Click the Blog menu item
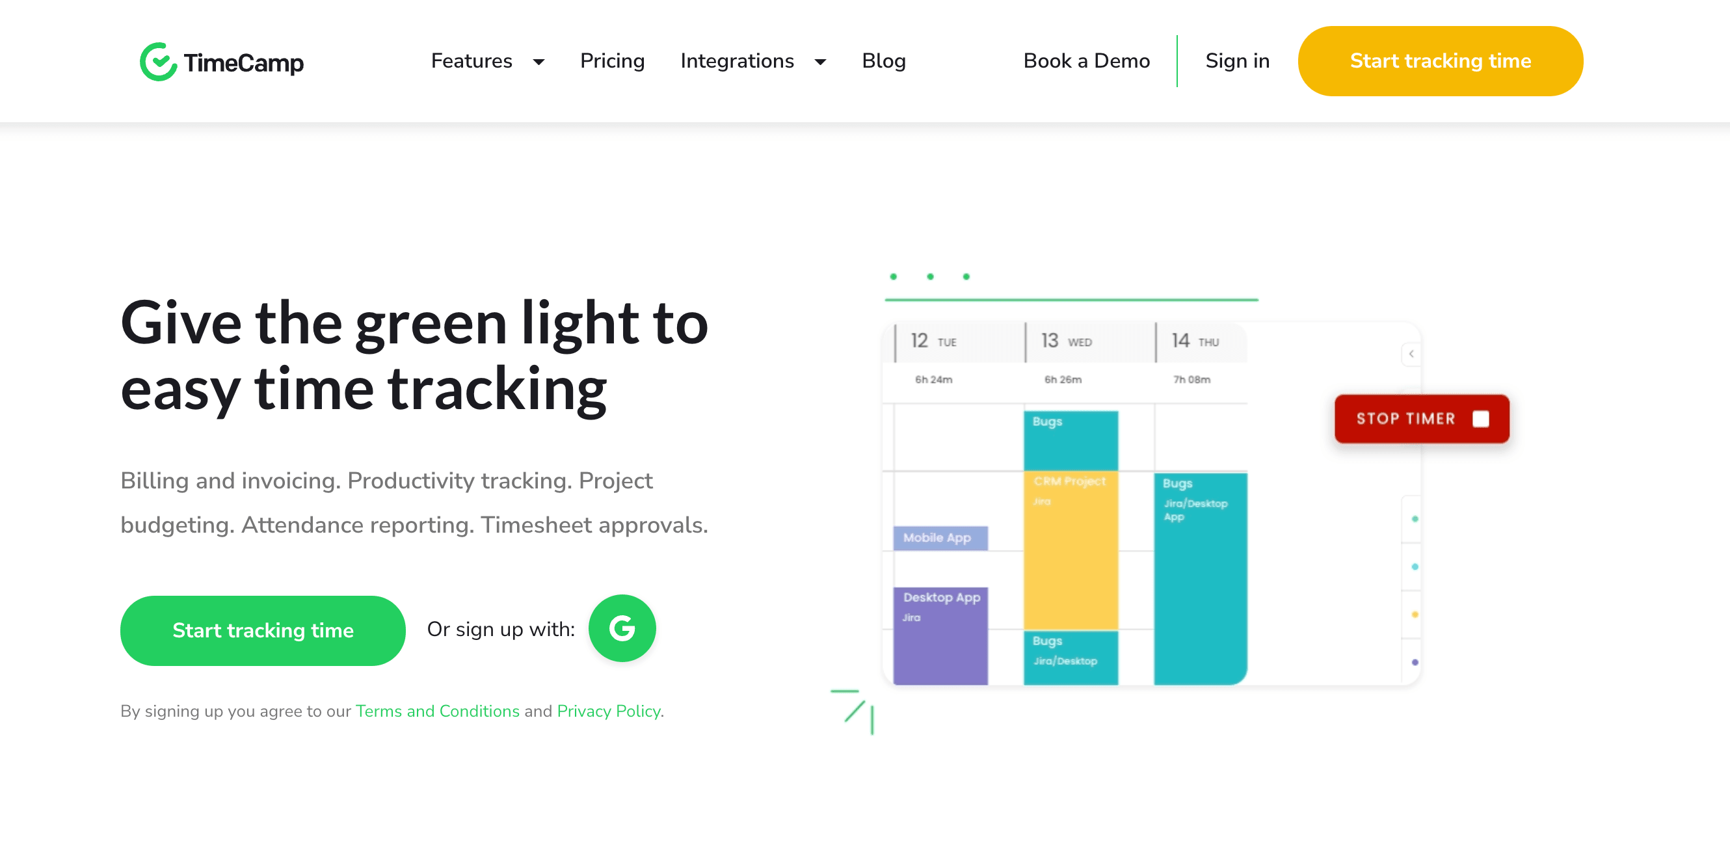 tap(884, 60)
